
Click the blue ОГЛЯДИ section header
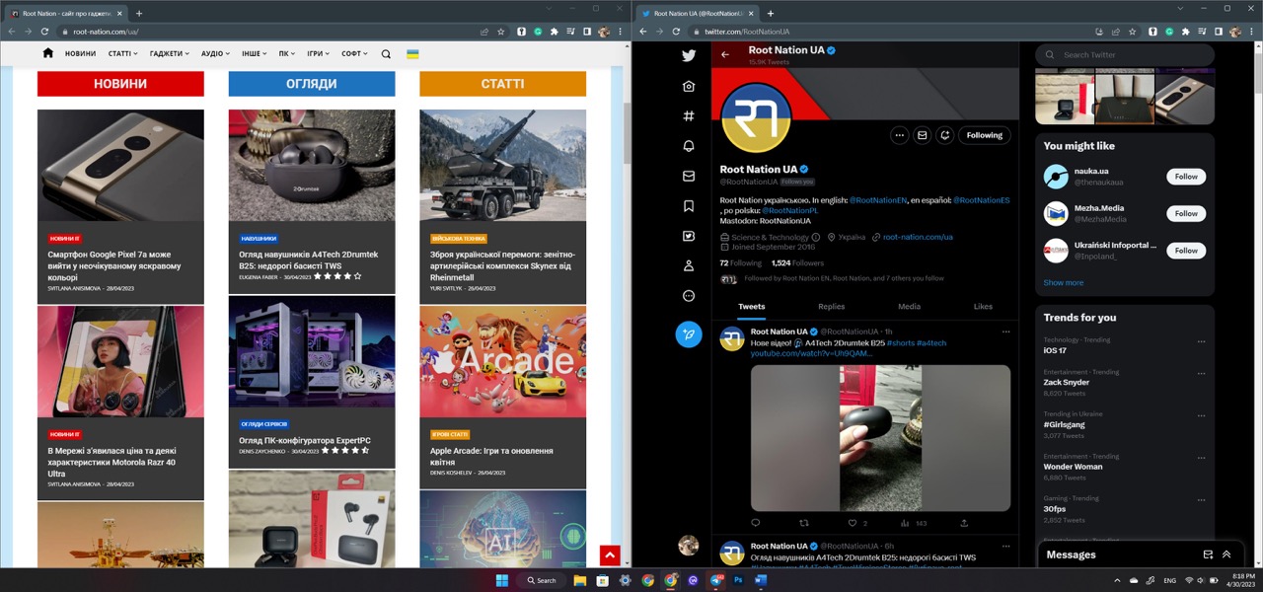[312, 84]
